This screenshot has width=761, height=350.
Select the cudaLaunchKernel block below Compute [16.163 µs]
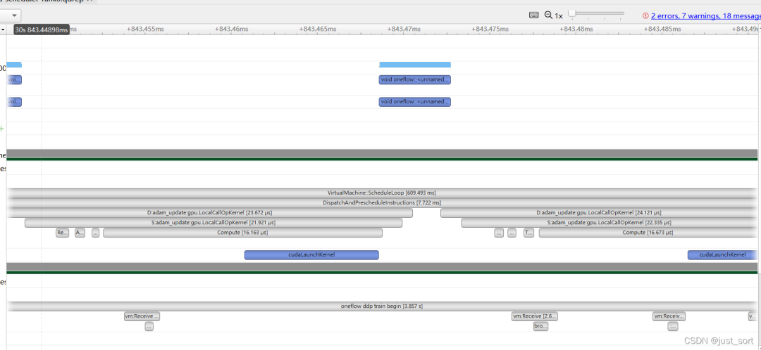311,254
